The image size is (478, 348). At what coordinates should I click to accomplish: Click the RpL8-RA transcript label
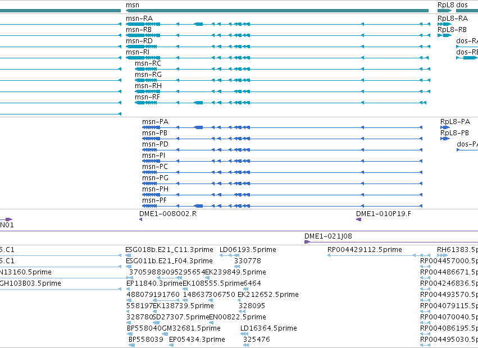click(453, 19)
